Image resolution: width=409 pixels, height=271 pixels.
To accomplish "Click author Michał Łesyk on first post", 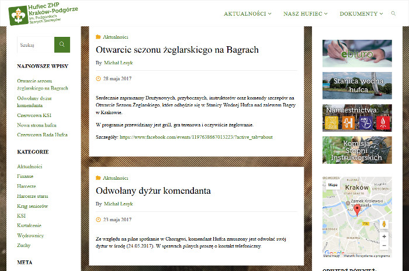I will pyautogui.click(x=119, y=63).
